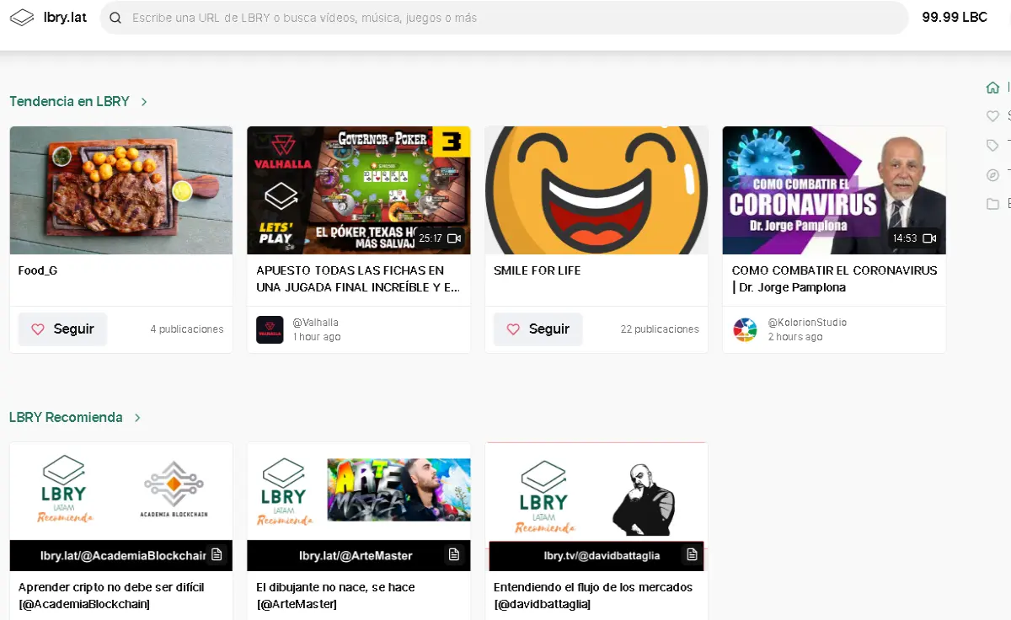Click video icon on Coronavirus thumbnail

tap(929, 238)
